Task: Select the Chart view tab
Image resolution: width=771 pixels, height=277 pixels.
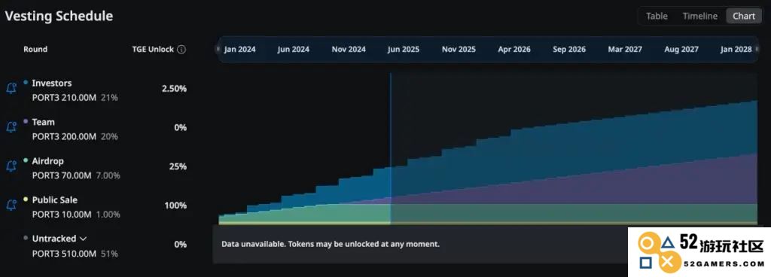Action: click(x=743, y=17)
